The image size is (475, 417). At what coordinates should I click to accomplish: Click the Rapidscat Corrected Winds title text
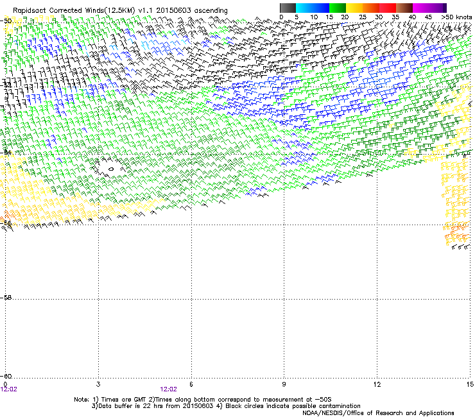[120, 10]
